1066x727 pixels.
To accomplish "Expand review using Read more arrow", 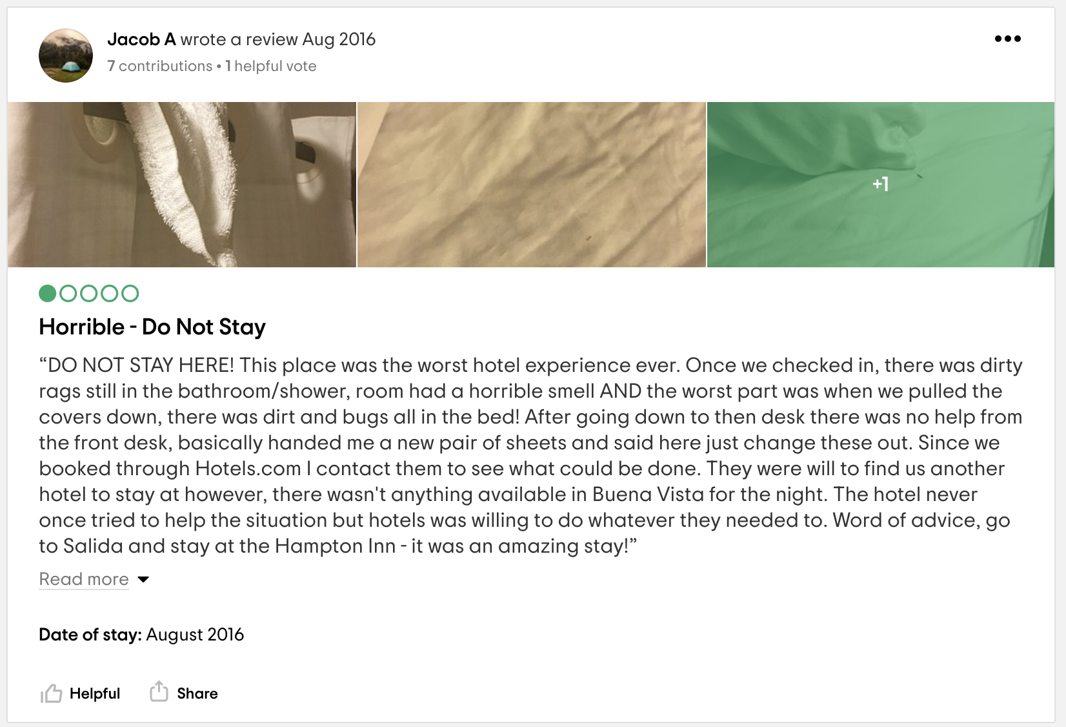I will tap(143, 579).
